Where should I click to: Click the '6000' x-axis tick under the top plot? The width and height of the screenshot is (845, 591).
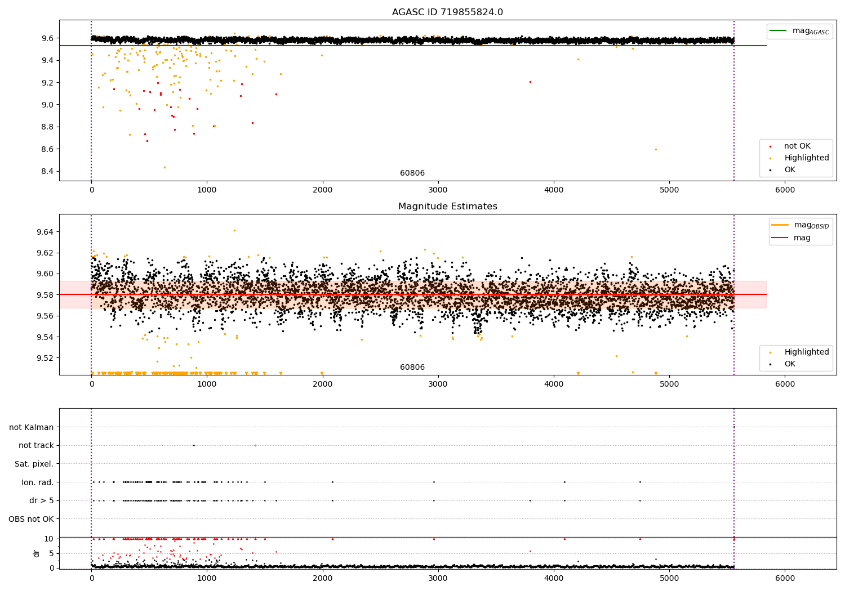click(785, 190)
